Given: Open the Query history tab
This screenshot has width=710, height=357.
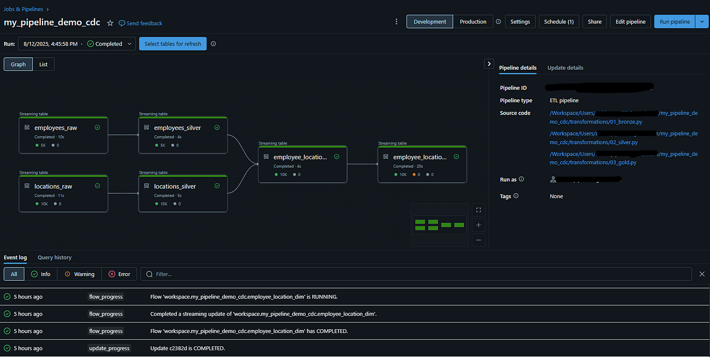Looking at the screenshot, I should click(x=54, y=257).
